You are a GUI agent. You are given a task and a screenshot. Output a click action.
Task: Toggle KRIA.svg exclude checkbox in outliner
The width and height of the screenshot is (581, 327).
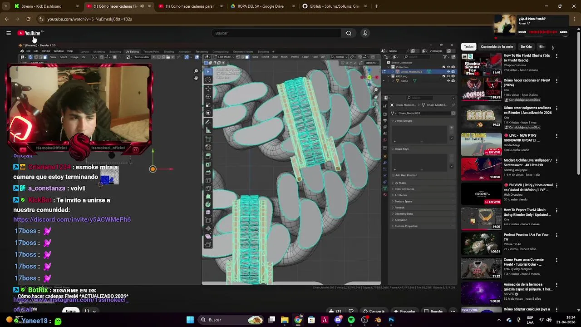(x=444, y=76)
